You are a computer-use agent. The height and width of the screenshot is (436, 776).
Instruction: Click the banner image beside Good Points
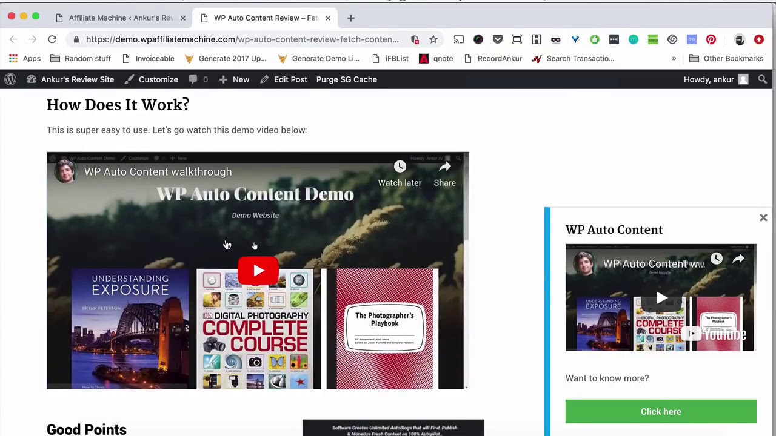(393, 428)
